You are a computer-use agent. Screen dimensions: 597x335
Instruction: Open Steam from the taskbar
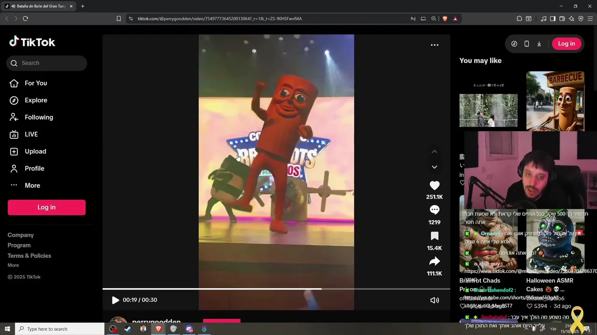127,329
